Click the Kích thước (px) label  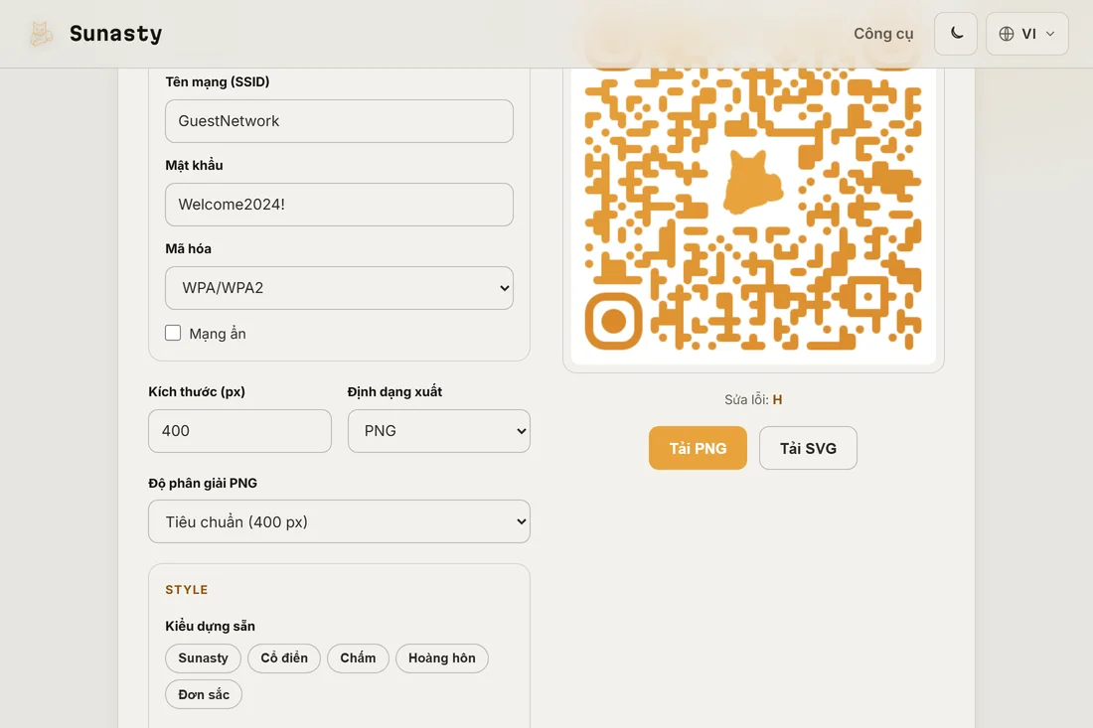197,391
